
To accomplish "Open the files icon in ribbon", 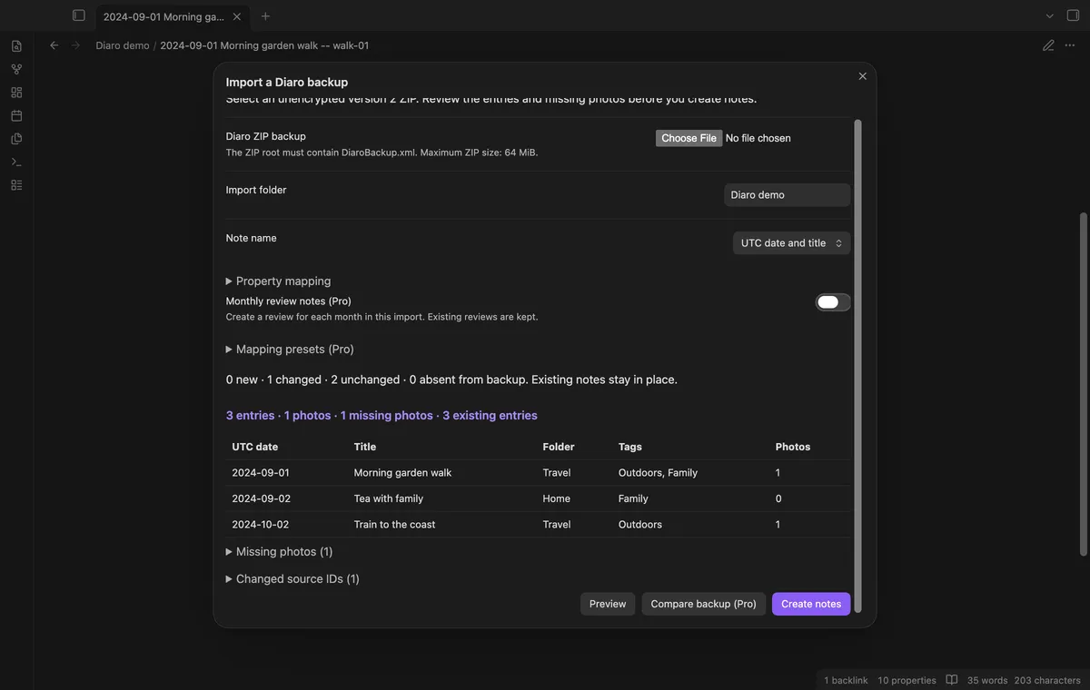I will coord(16,46).
